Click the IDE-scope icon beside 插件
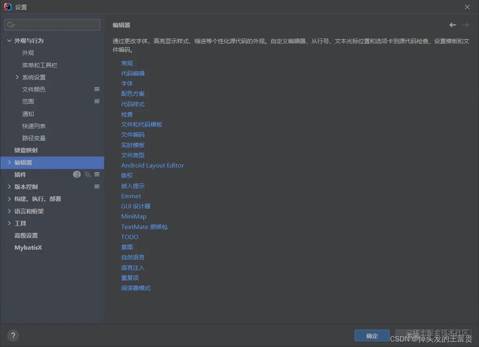 point(97,174)
